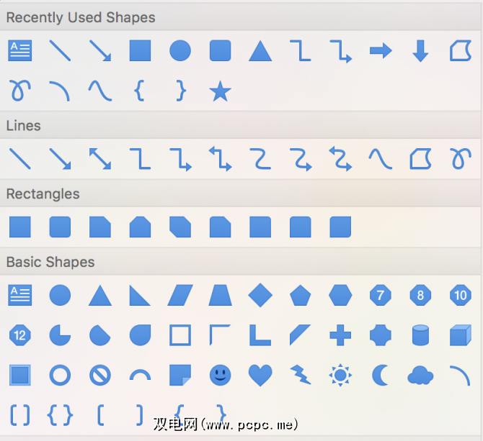Select the 12-sided dodecagon shape

coord(20,335)
